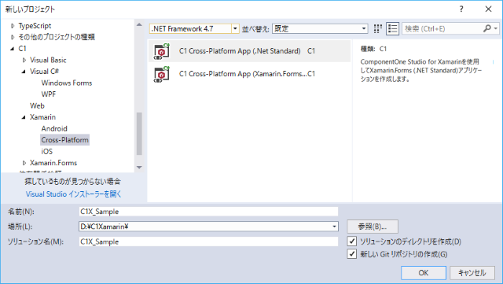Click the search magnifier icon
Screen dimensions: 503x284
point(487,28)
